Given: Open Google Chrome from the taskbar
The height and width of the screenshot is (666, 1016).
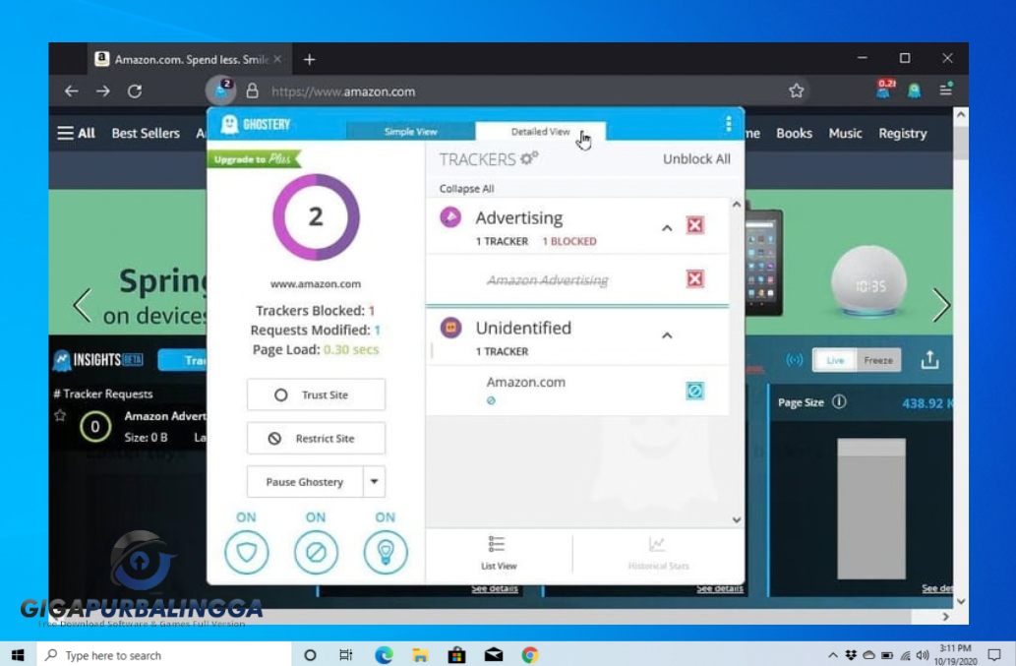Looking at the screenshot, I should pyautogui.click(x=530, y=655).
